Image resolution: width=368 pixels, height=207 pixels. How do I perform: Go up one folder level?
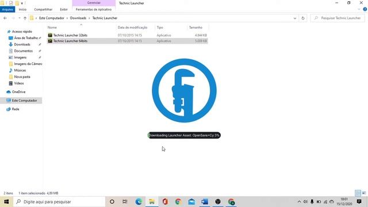(25, 18)
